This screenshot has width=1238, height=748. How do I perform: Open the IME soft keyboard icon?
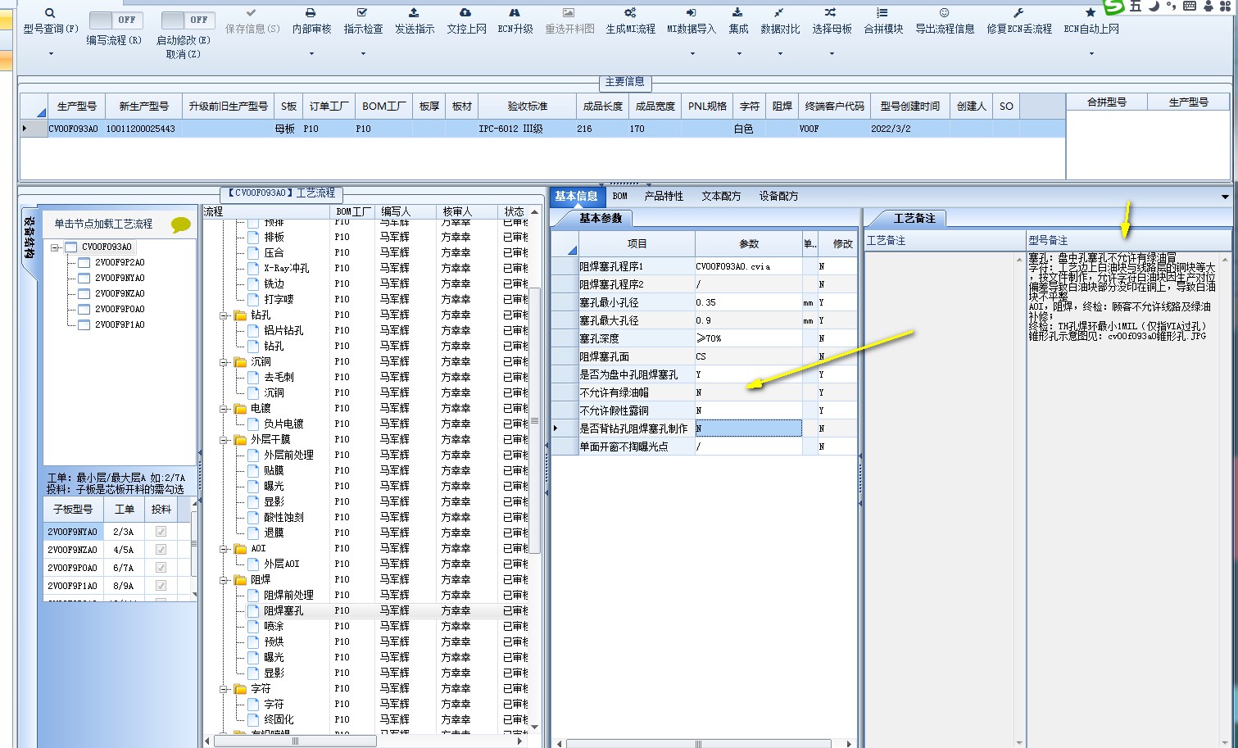tap(1190, 6)
